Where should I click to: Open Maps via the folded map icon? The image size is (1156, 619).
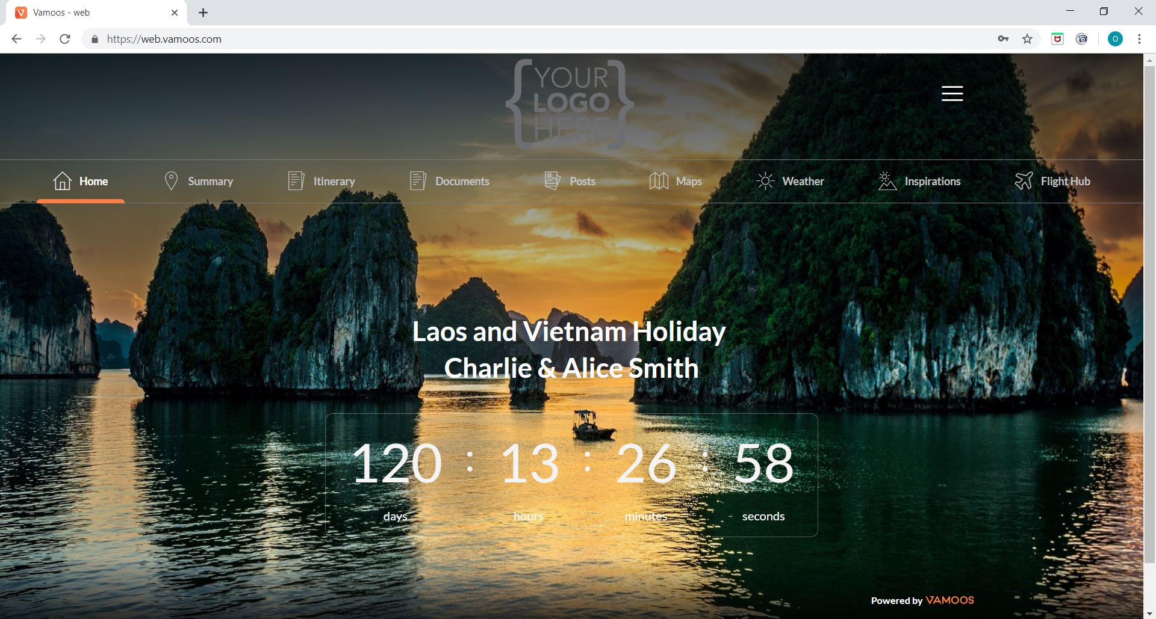click(659, 180)
